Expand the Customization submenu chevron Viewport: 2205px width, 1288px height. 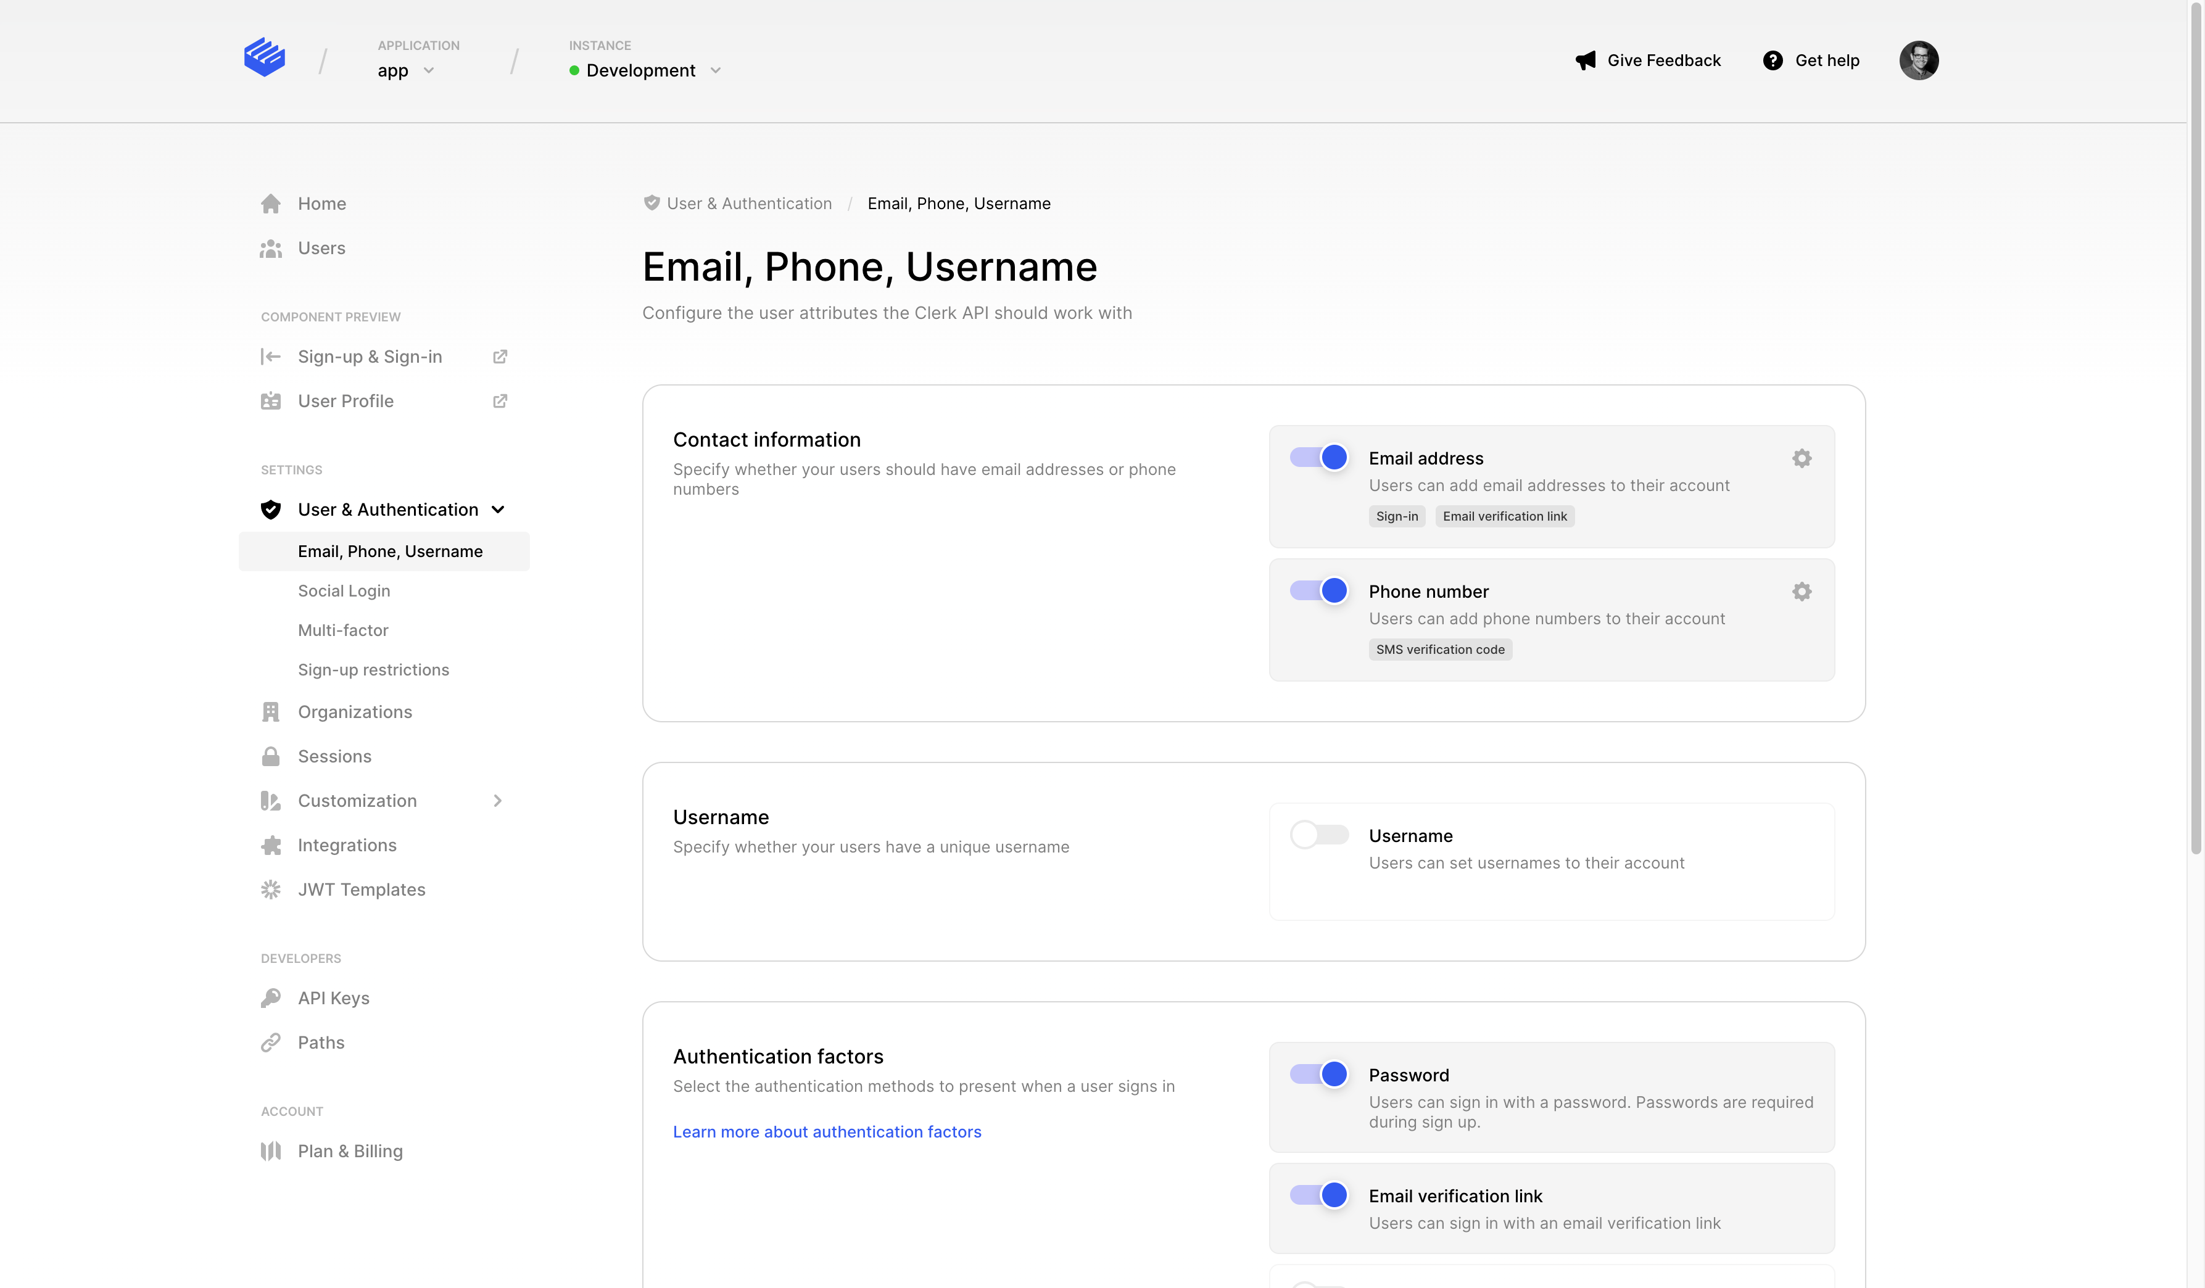[497, 801]
